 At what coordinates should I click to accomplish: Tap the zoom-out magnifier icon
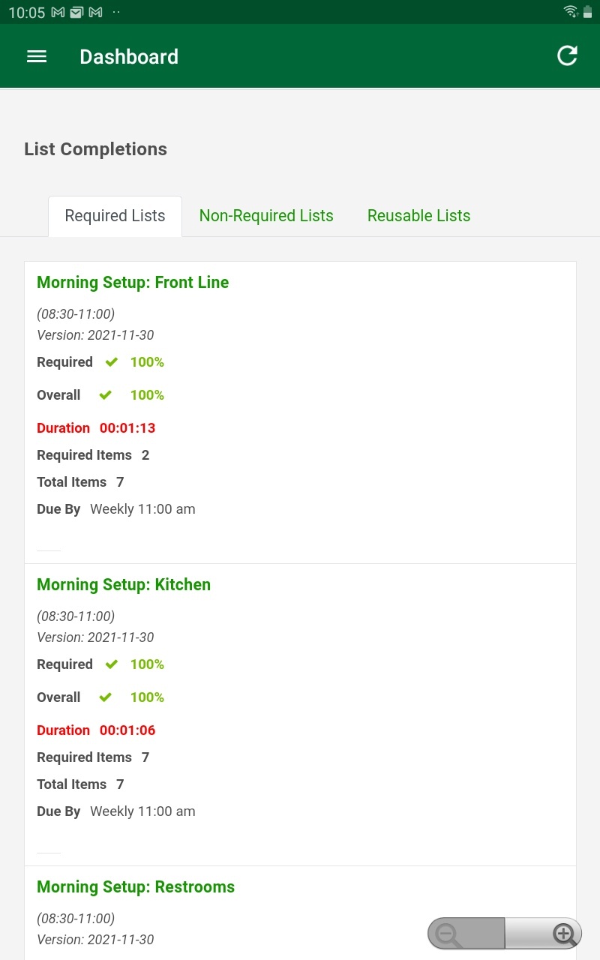[447, 934]
